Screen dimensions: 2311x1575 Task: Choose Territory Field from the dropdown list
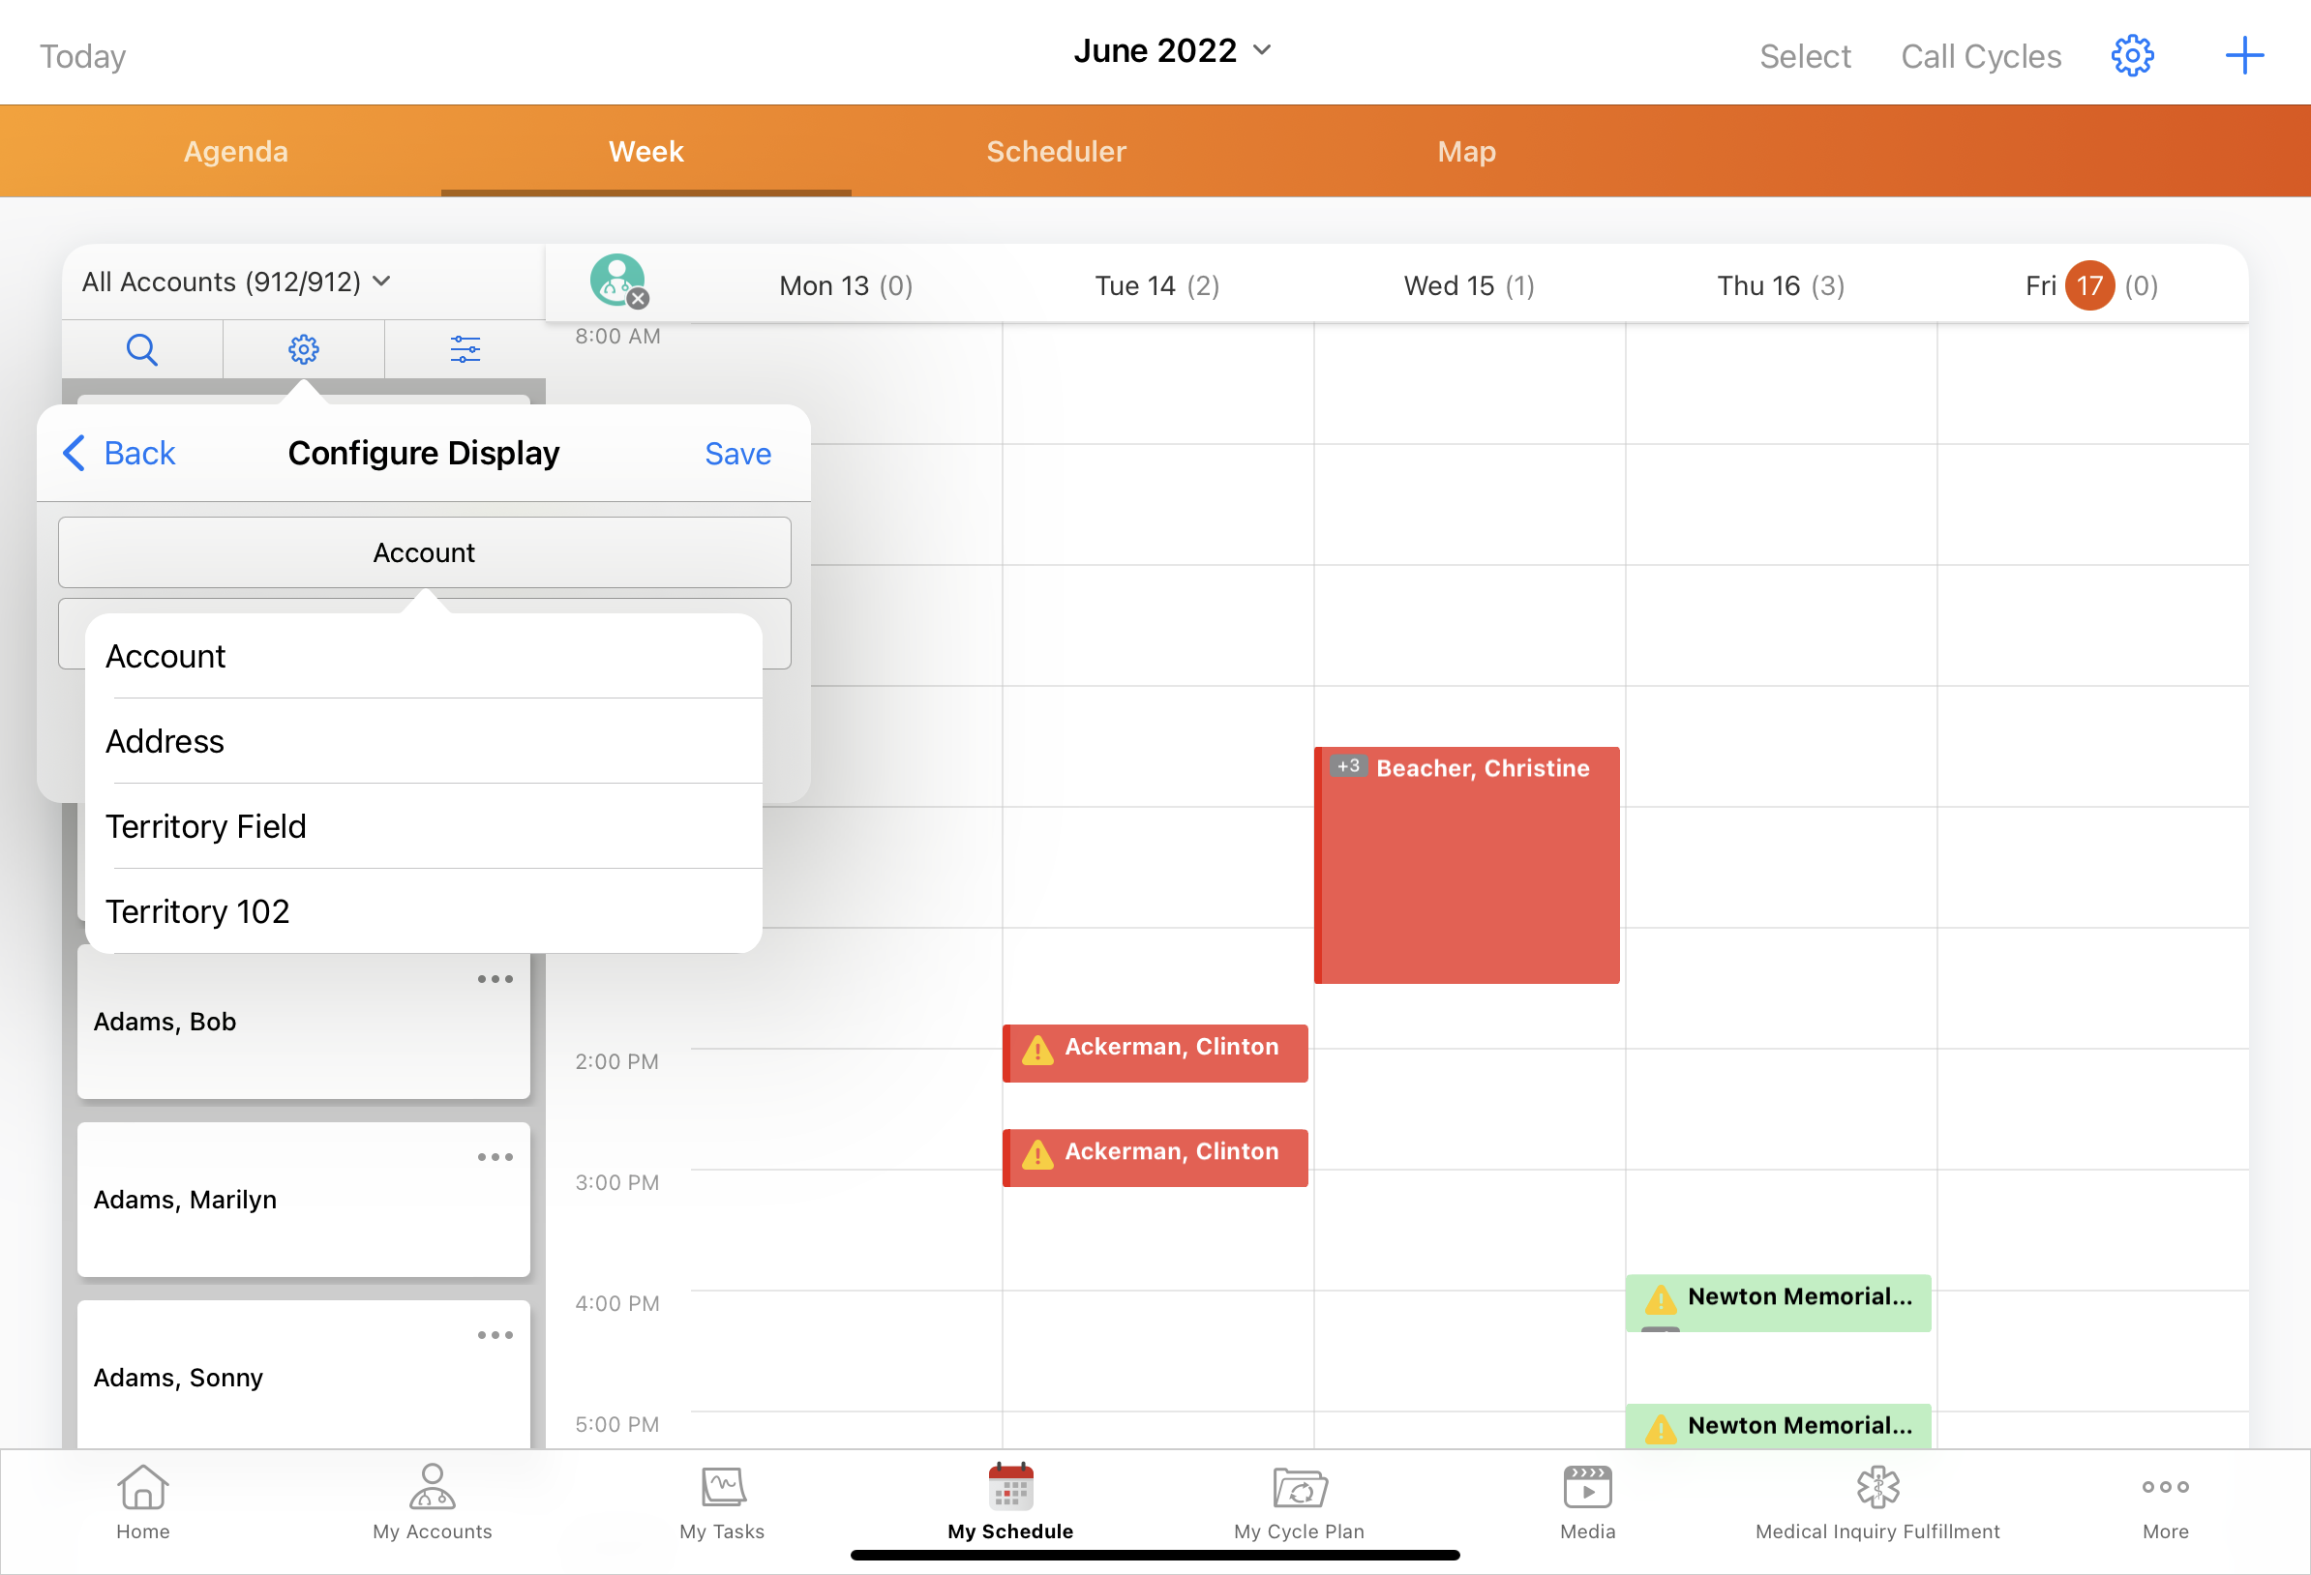(x=206, y=827)
